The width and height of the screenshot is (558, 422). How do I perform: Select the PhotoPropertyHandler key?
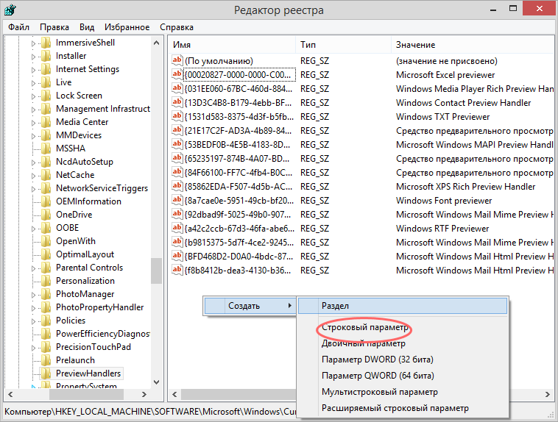pyautogui.click(x=100, y=307)
